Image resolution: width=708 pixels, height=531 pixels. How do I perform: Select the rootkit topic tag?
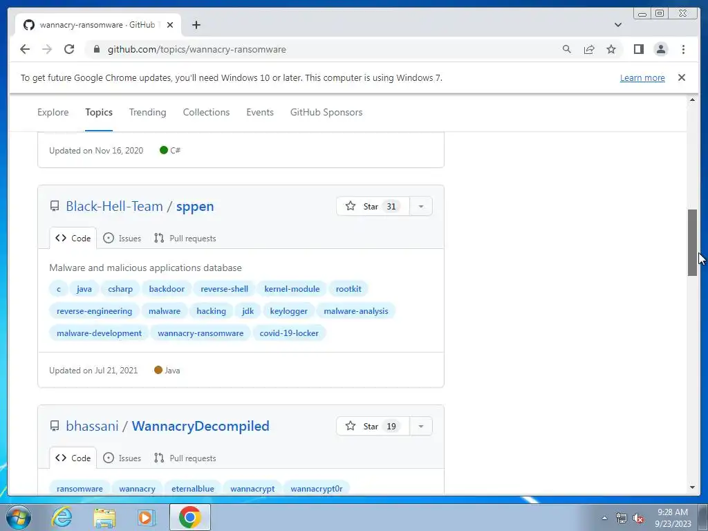pyautogui.click(x=348, y=289)
